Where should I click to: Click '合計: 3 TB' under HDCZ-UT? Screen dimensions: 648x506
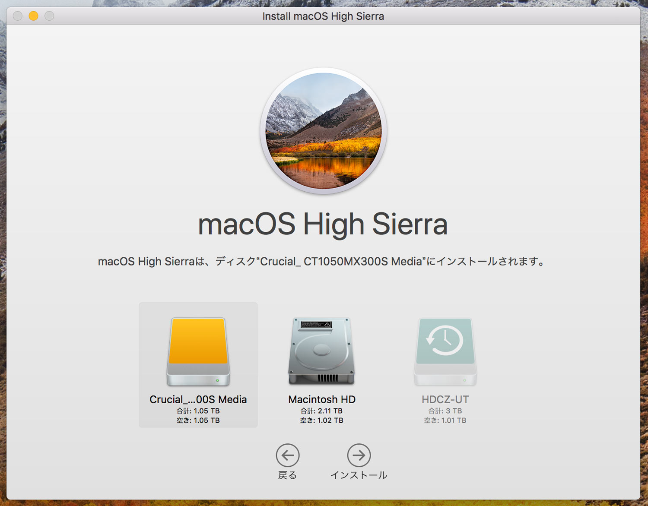click(x=445, y=411)
